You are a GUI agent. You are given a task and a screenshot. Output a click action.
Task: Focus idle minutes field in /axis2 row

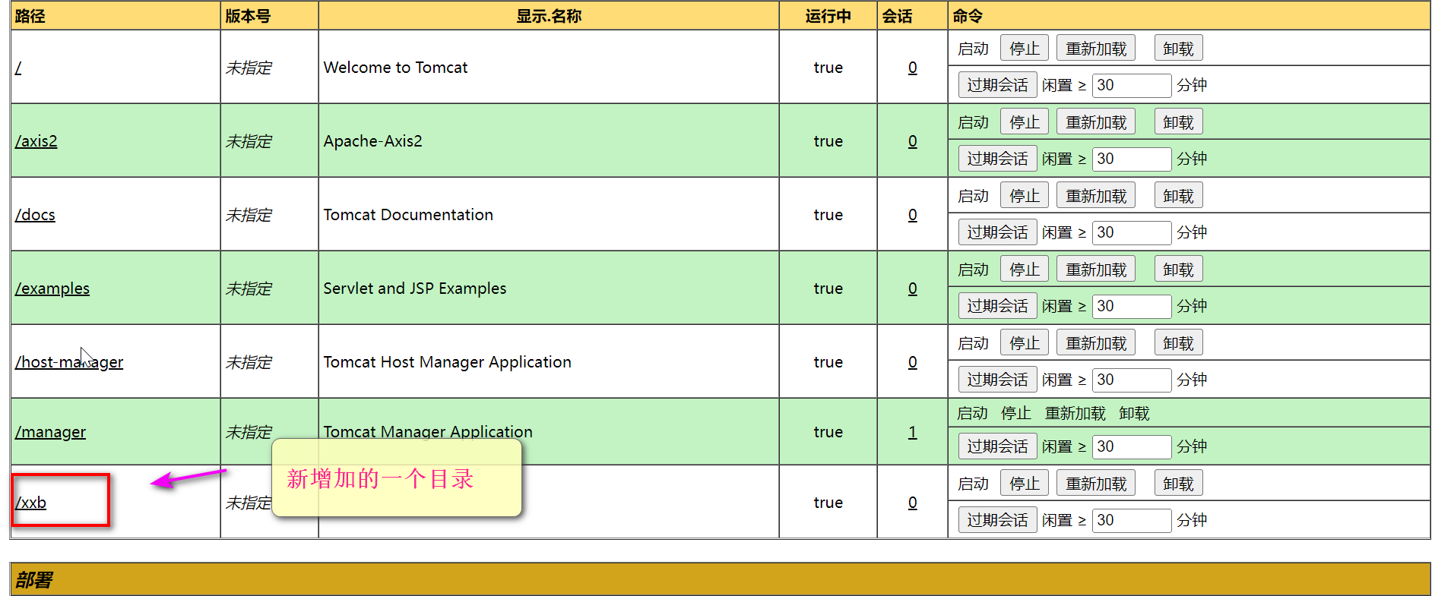point(1131,159)
